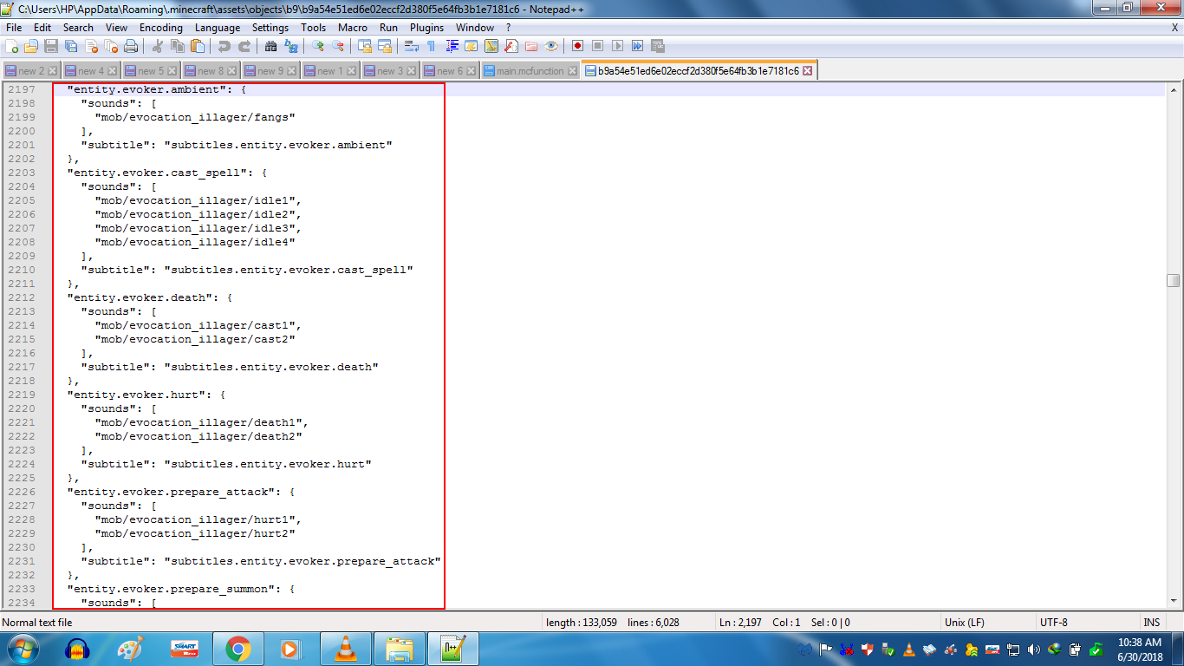Toggle the INS insert mode indicator

pyautogui.click(x=1151, y=622)
